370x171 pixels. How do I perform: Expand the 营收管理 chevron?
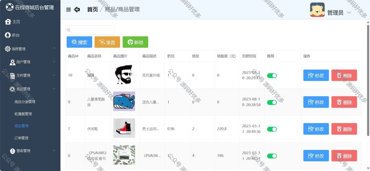[54, 150]
